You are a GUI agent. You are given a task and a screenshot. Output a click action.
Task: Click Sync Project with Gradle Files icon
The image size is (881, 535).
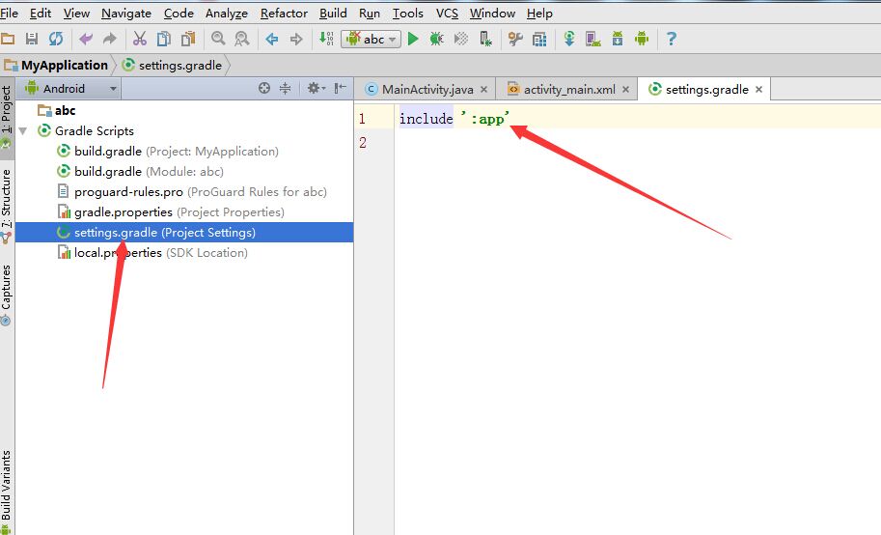tap(569, 39)
